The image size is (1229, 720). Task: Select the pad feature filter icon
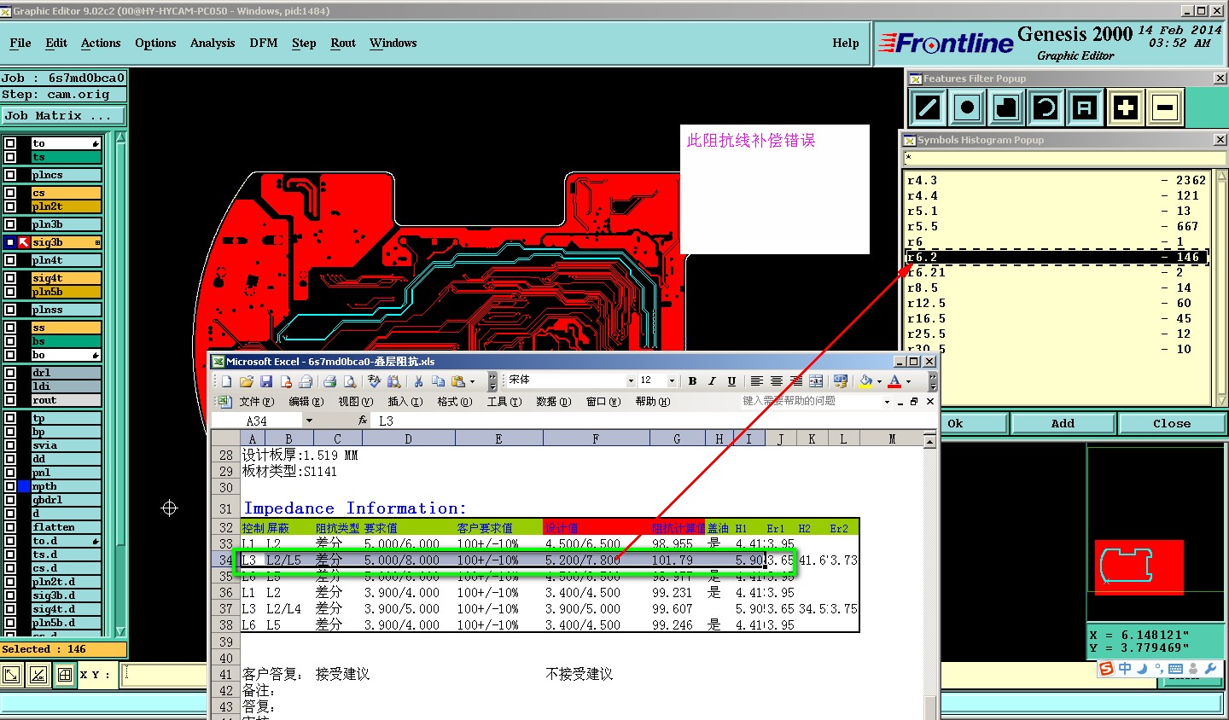[967, 108]
